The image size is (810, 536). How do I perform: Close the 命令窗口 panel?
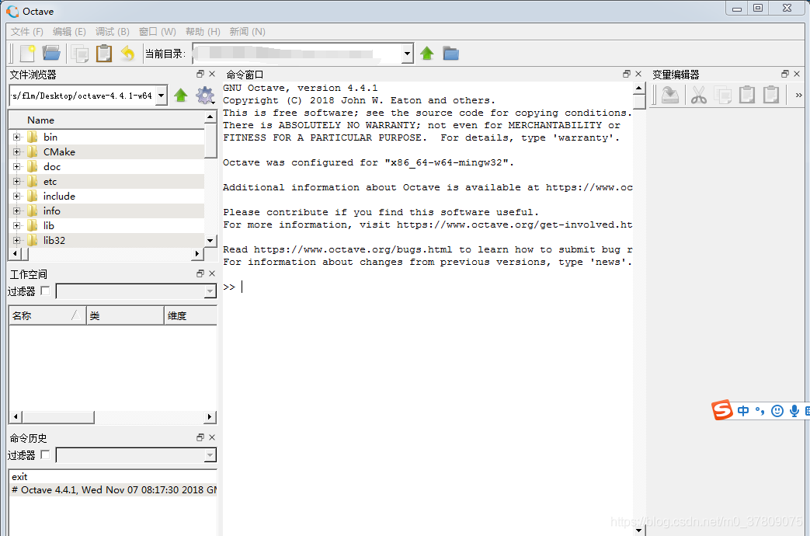(638, 74)
